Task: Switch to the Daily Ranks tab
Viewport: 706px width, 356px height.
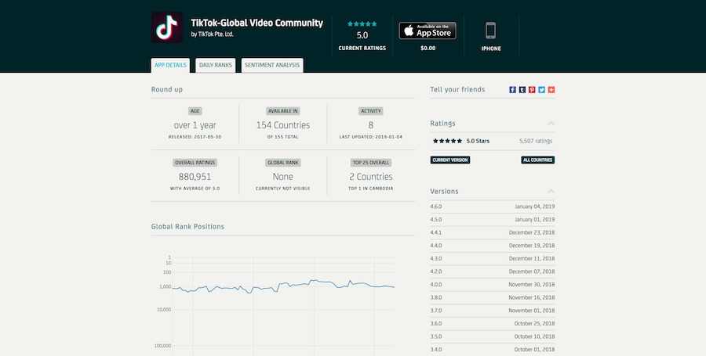Action: (215, 65)
